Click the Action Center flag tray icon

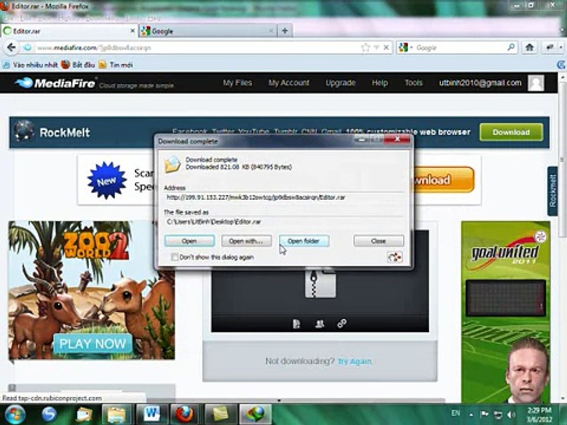click(484, 414)
